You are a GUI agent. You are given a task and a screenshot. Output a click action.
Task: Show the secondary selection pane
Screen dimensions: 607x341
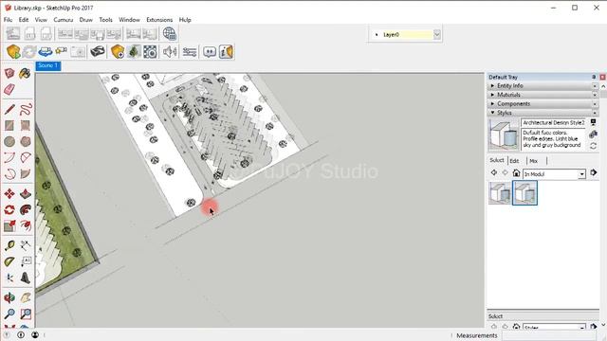593,122
